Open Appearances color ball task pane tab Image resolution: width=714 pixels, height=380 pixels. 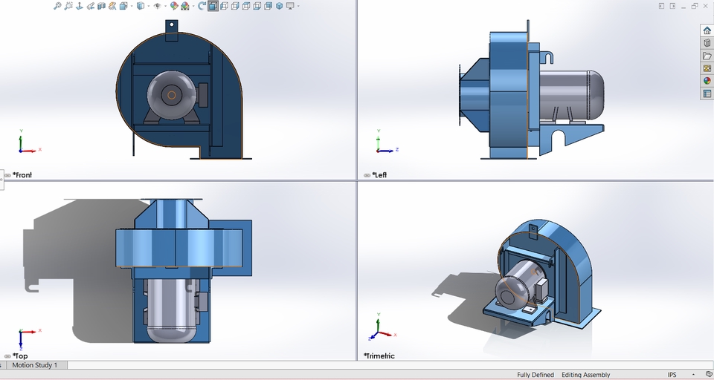point(707,81)
